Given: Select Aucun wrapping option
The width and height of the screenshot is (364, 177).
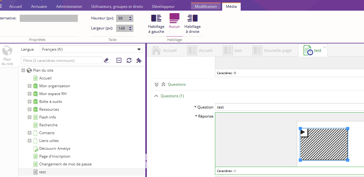Looking at the screenshot, I should pos(174,18).
